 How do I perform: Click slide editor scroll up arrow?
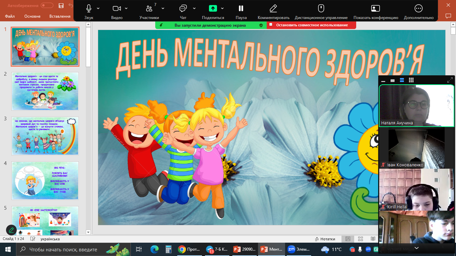click(x=453, y=24)
